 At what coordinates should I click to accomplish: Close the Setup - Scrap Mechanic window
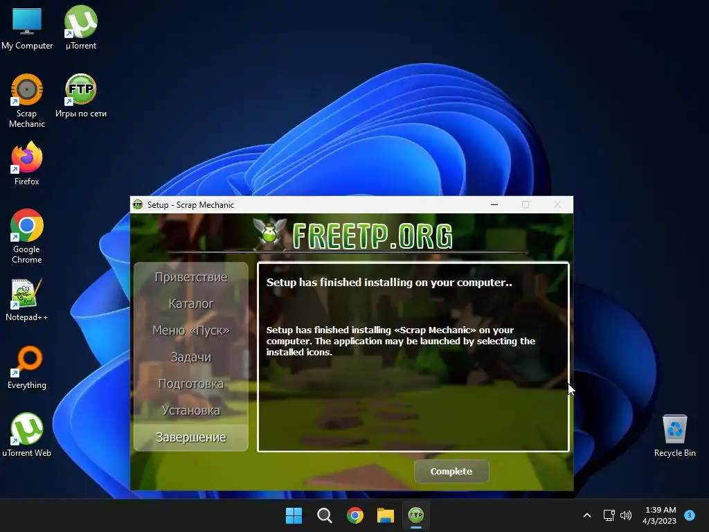(557, 204)
